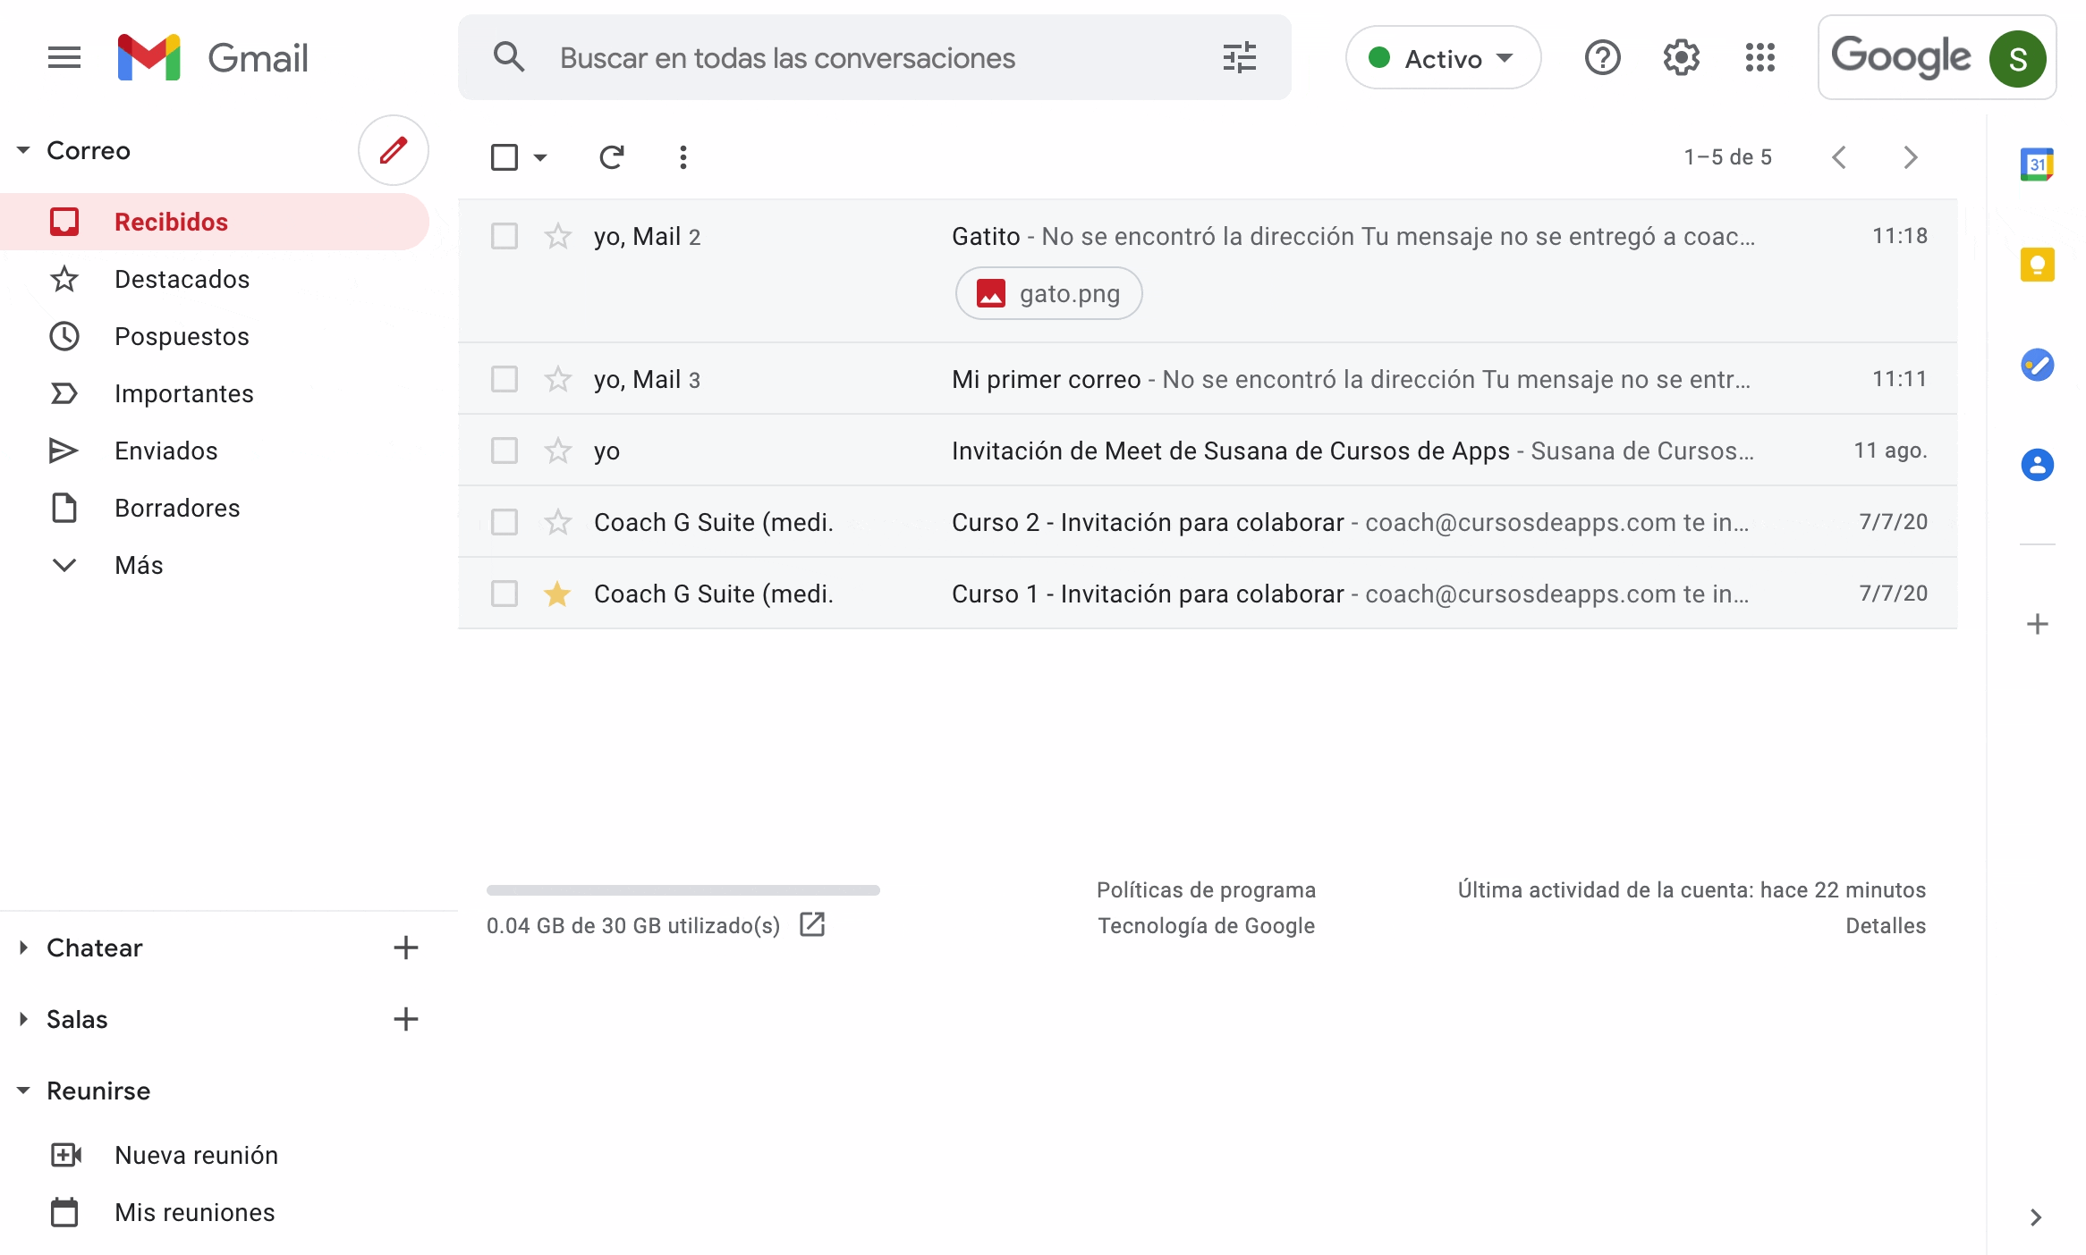The image size is (2086, 1255).
Task: Open settings gear icon
Action: (x=1681, y=58)
